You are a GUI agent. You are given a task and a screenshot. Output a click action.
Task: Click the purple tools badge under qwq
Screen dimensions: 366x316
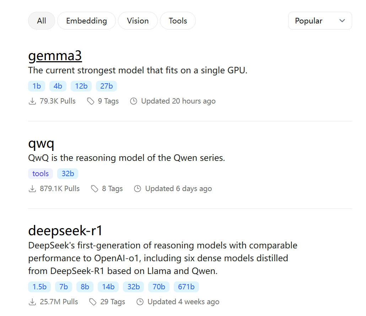(41, 174)
